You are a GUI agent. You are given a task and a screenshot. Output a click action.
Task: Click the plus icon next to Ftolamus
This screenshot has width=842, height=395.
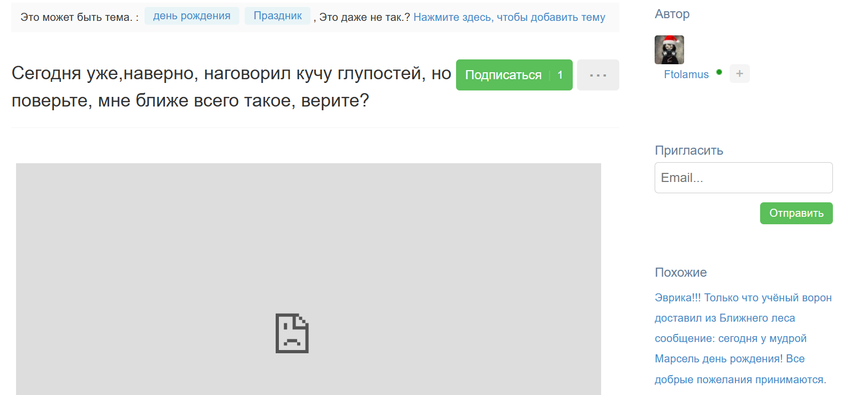point(739,74)
